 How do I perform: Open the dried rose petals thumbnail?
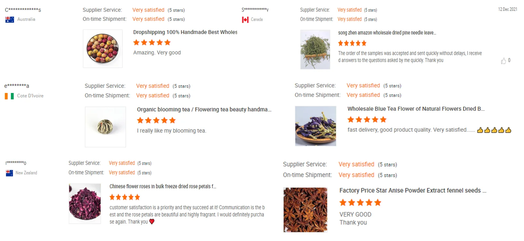(85, 204)
